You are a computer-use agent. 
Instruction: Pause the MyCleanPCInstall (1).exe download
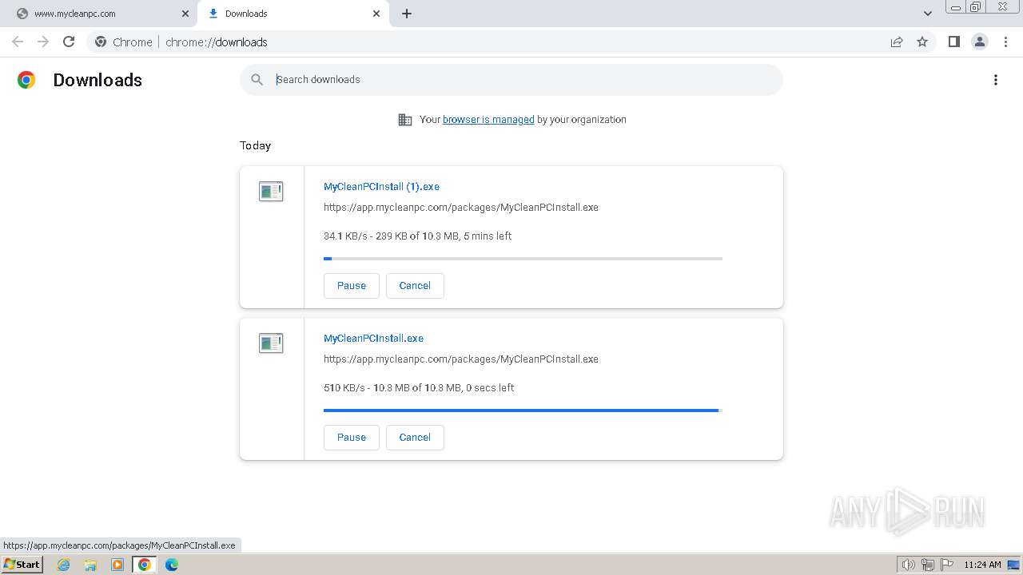pos(352,285)
